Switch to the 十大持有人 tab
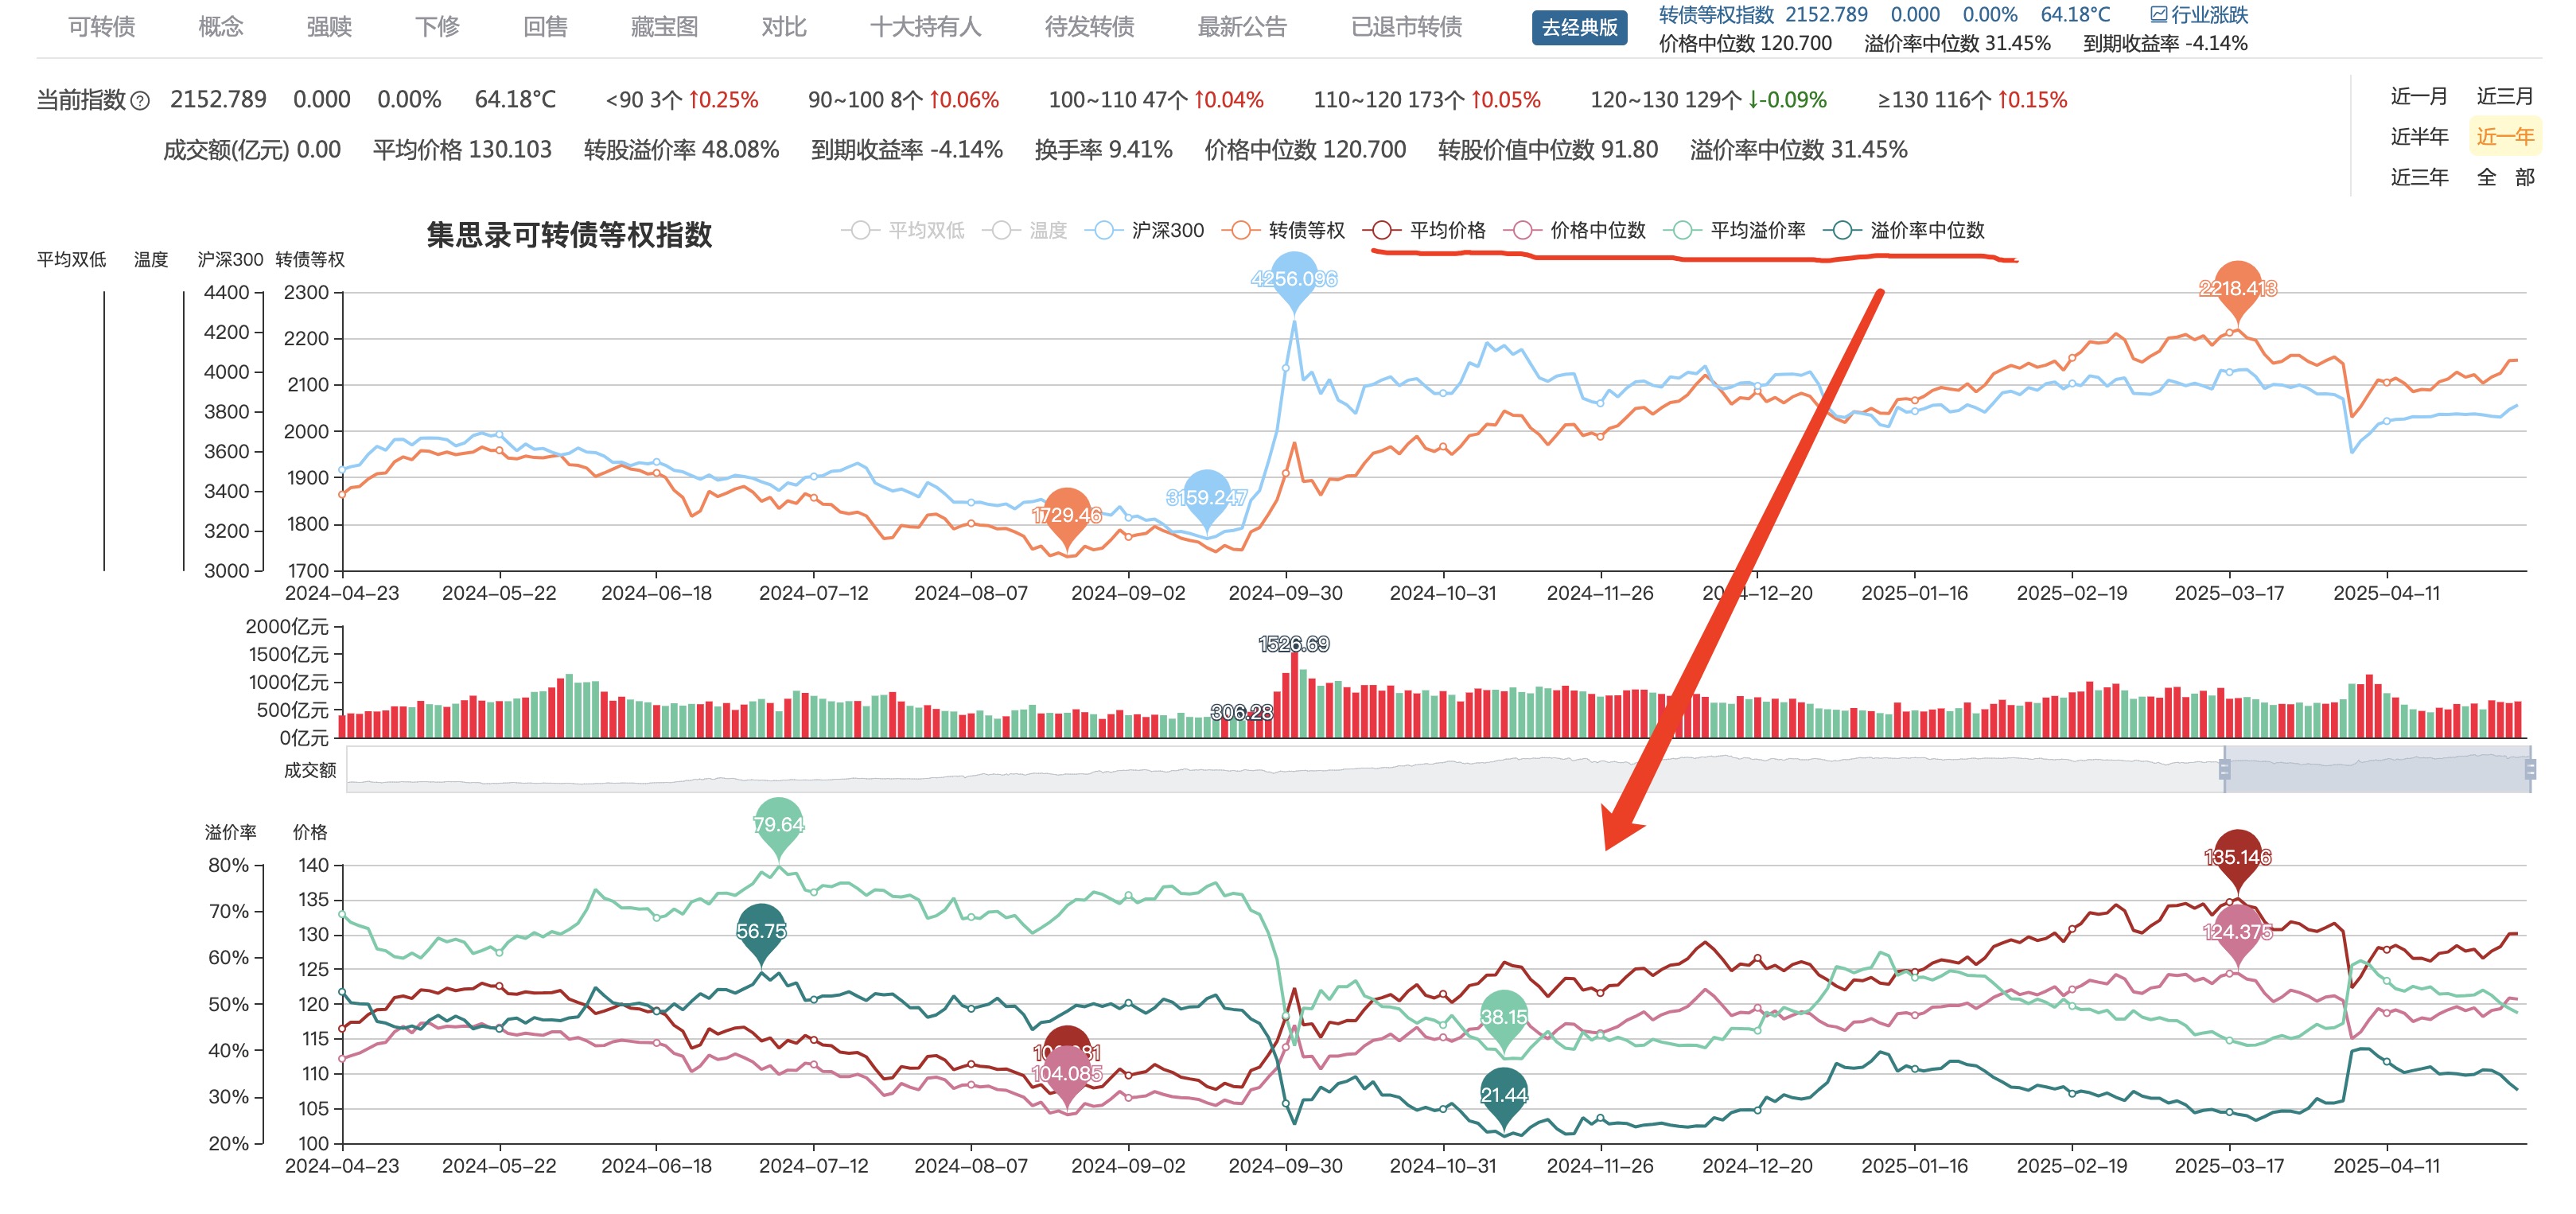The width and height of the screenshot is (2576, 1214). (x=925, y=27)
